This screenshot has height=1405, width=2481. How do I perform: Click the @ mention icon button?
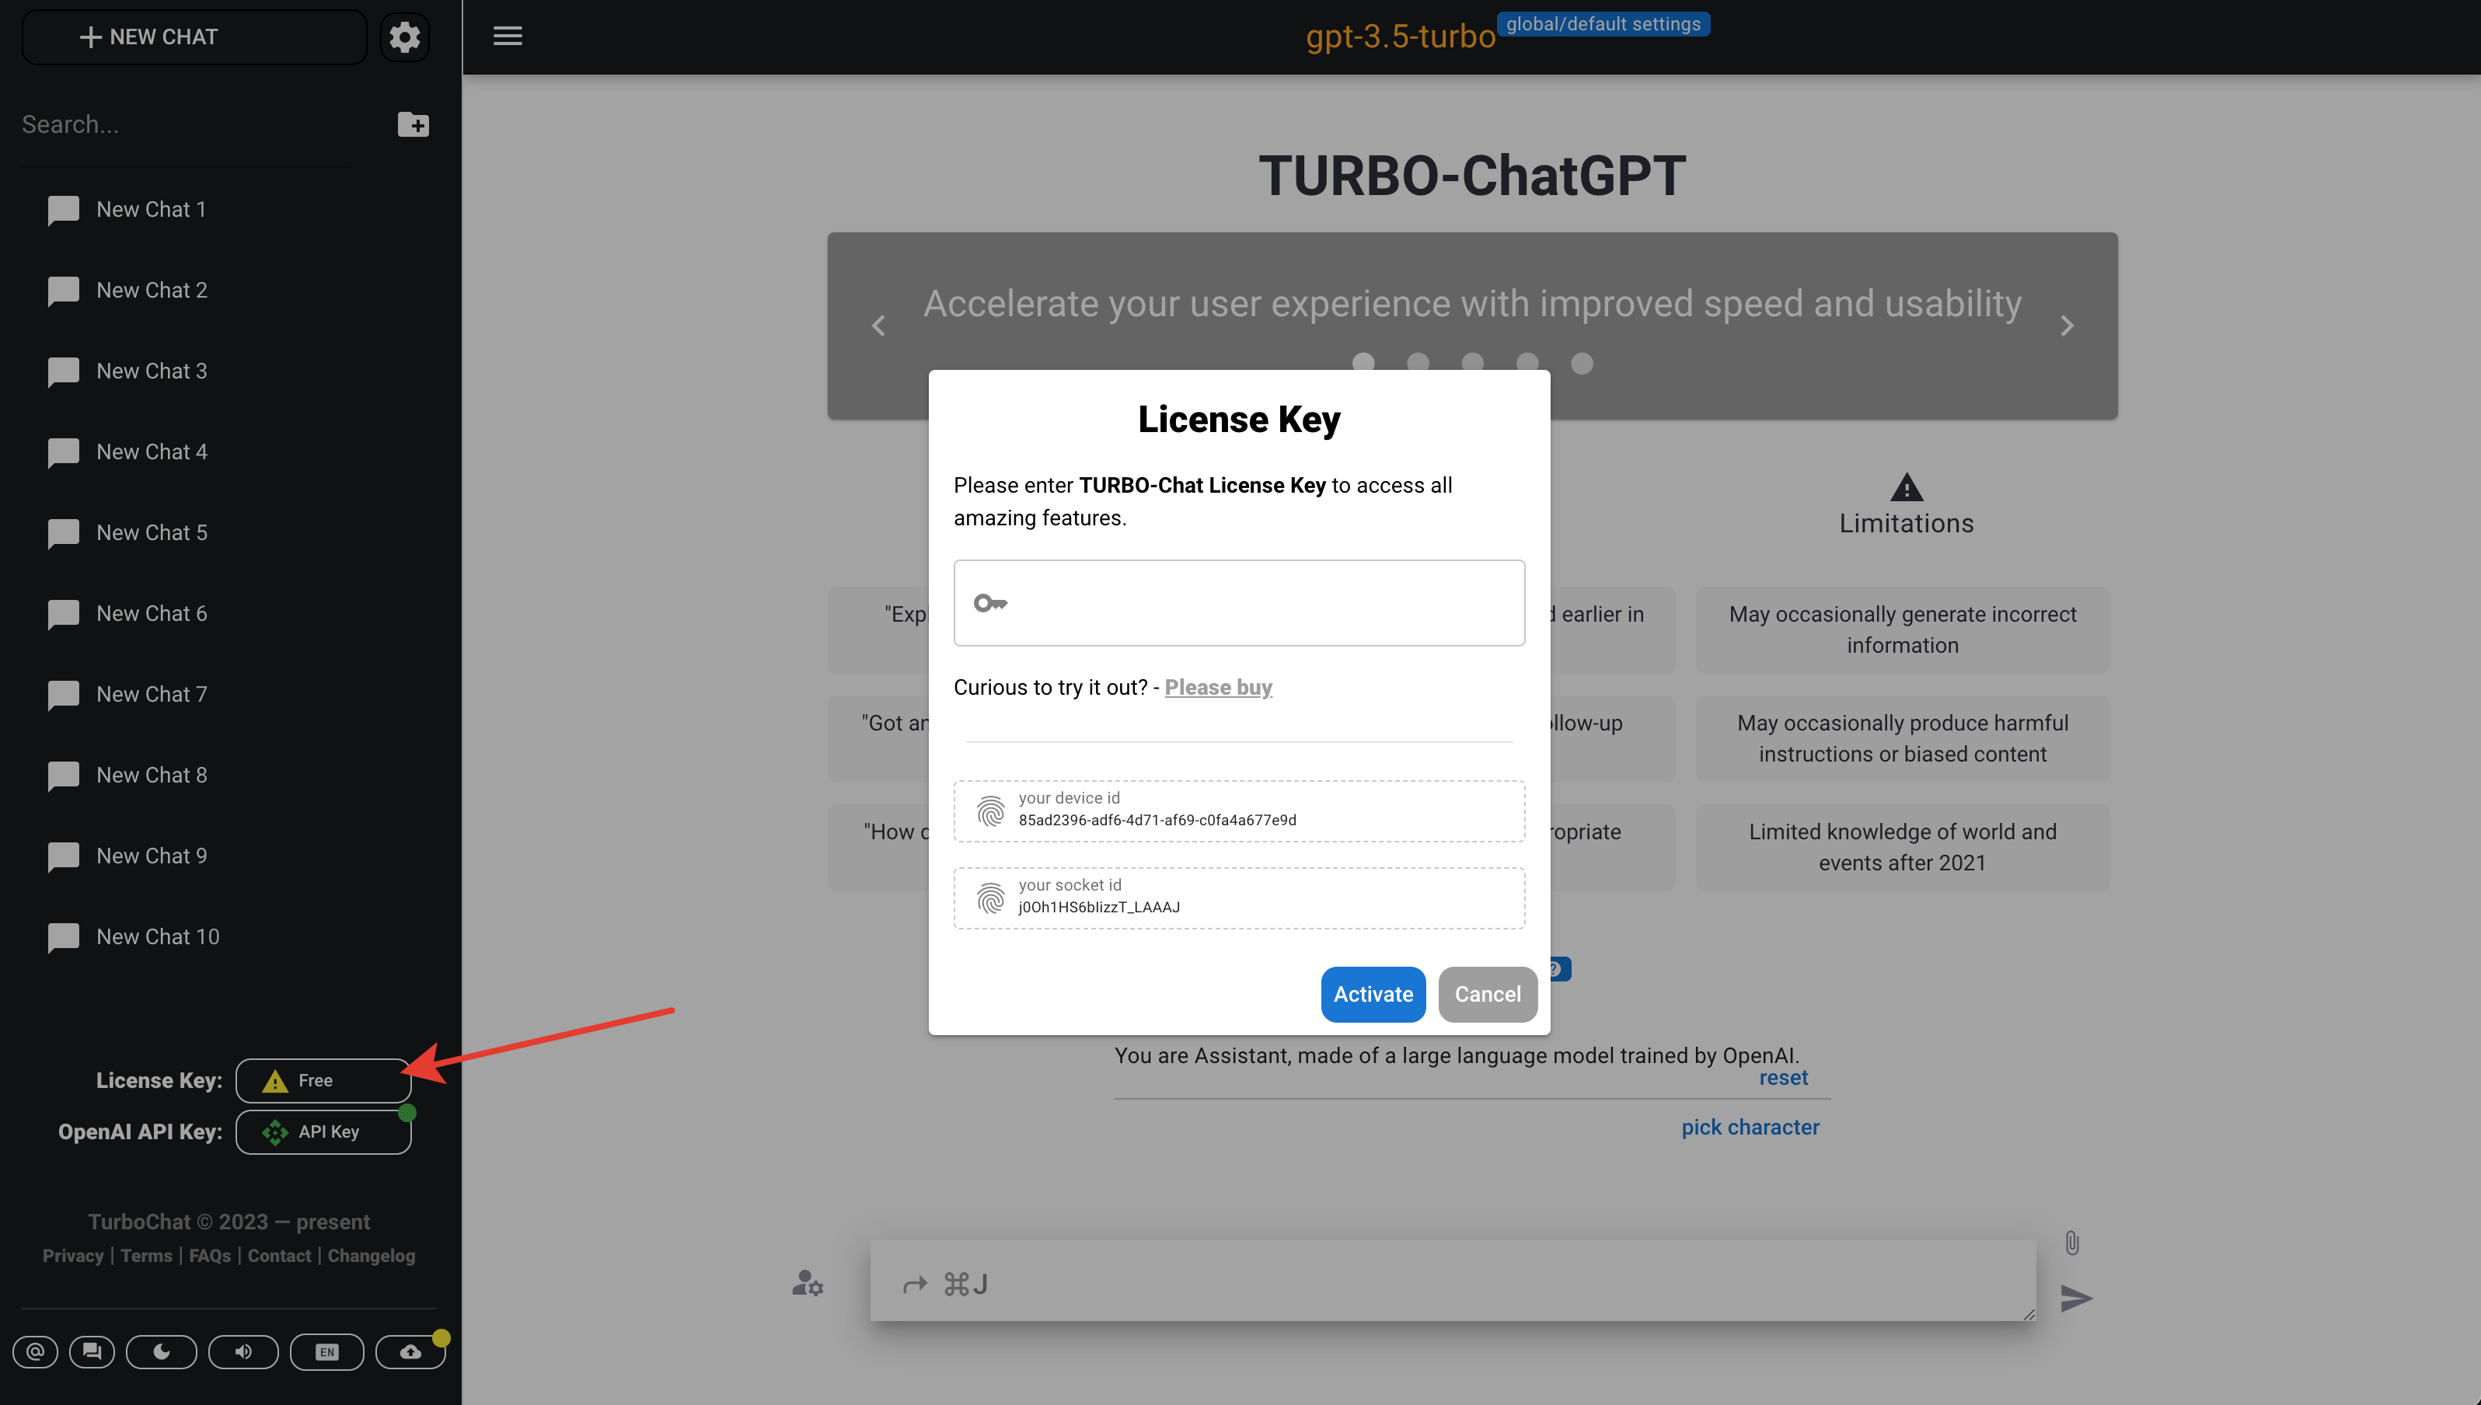coord(36,1352)
